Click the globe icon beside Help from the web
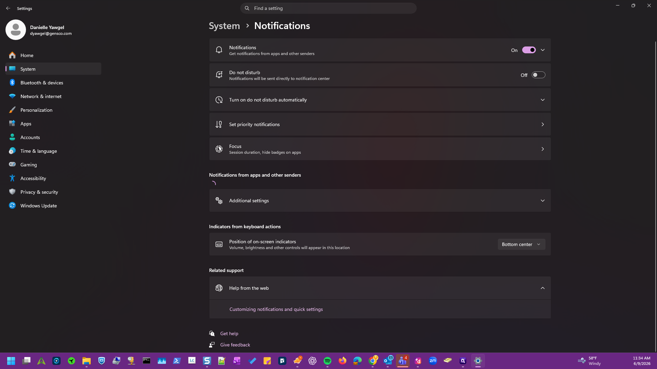657x369 pixels. (x=219, y=288)
